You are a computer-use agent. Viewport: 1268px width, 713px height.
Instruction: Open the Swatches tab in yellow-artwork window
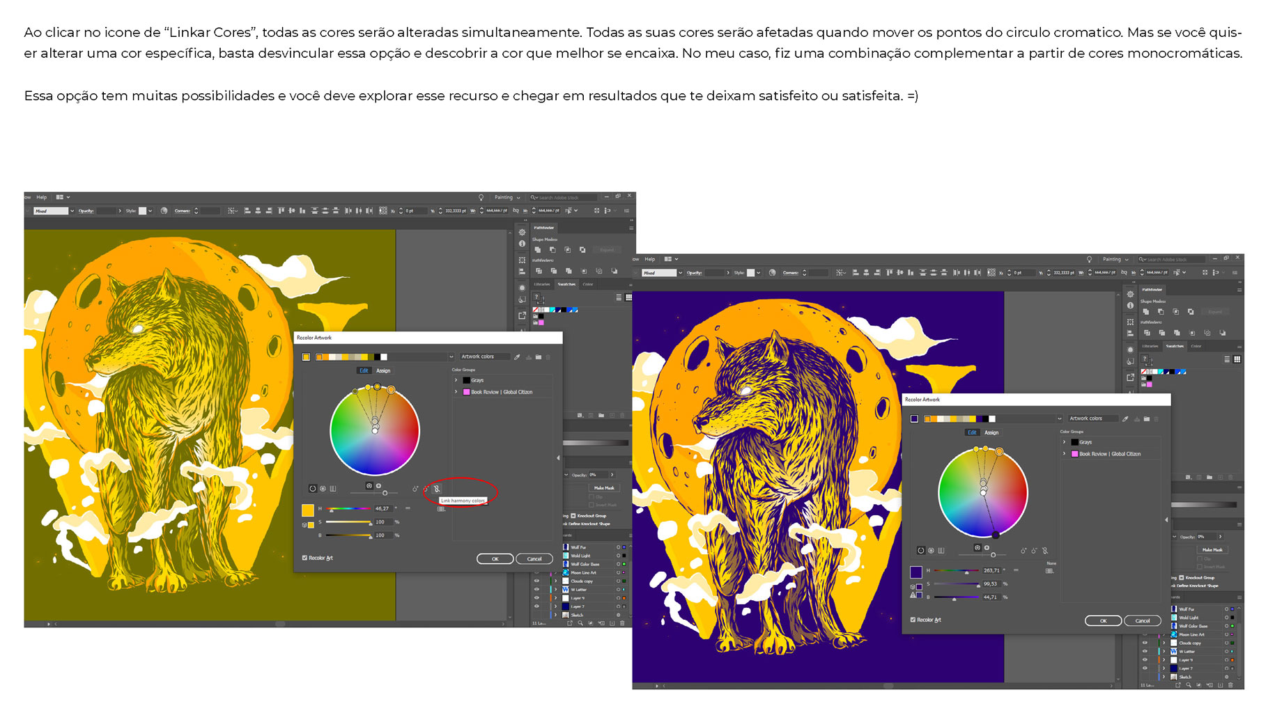(566, 284)
